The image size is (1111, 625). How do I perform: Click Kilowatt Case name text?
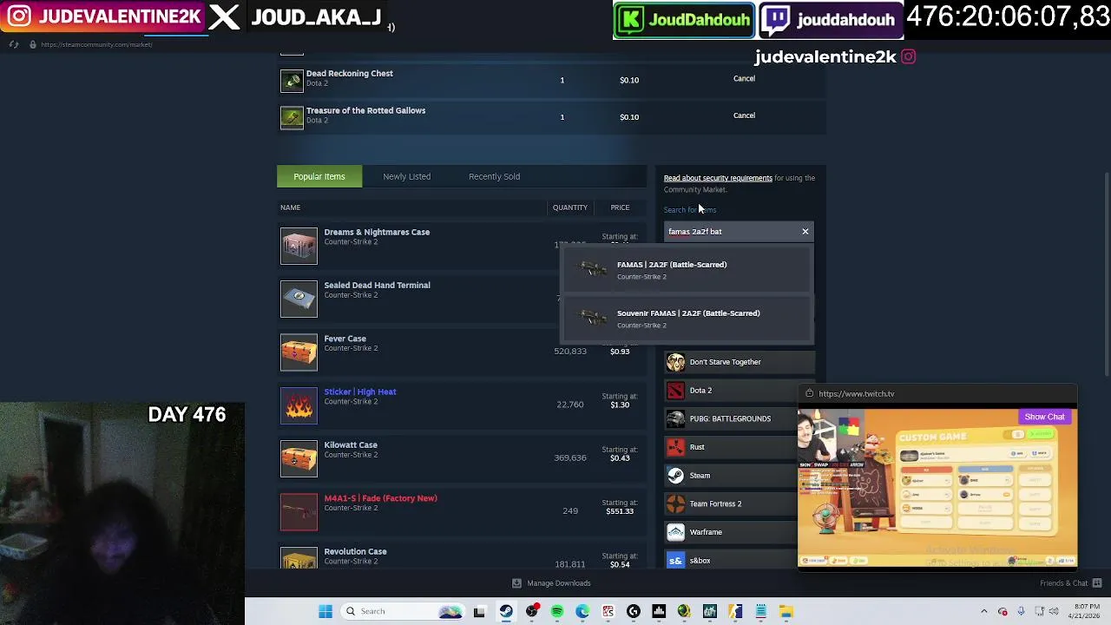351,444
